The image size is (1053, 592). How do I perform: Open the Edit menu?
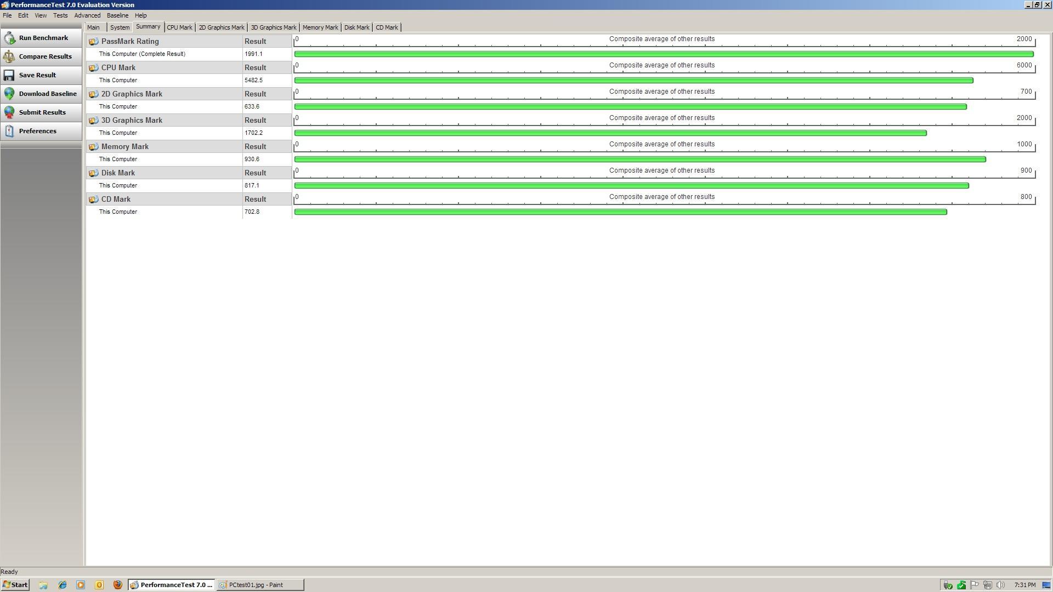[x=23, y=15]
